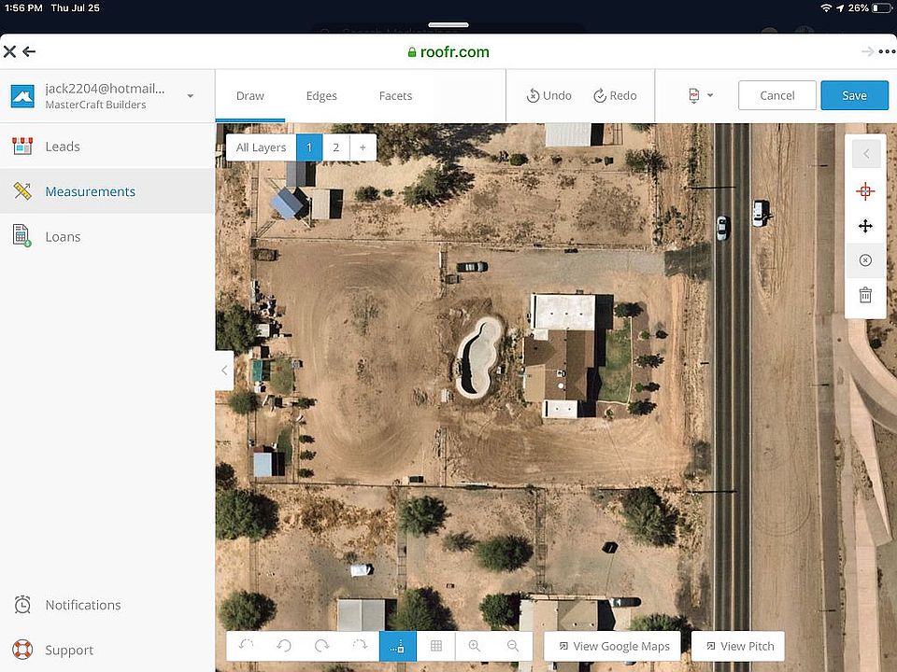Rotate the map clockwise
Viewport: 897px width, 672px height.
[x=321, y=646]
